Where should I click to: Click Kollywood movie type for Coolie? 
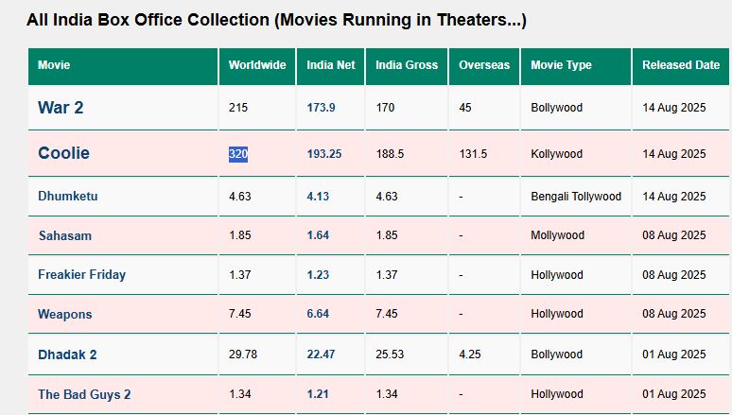click(556, 154)
